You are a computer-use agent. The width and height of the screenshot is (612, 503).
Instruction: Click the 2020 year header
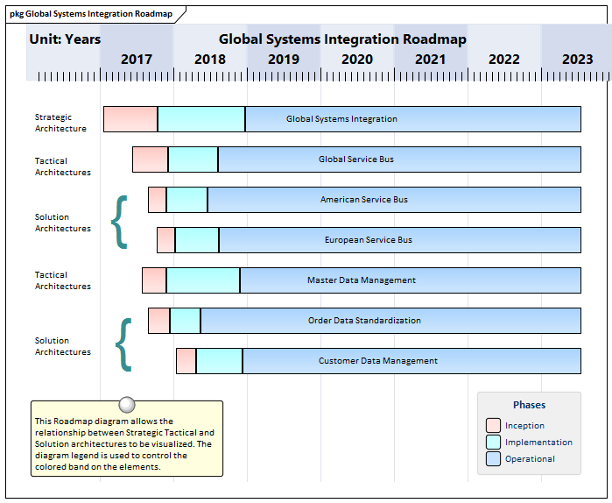(356, 60)
